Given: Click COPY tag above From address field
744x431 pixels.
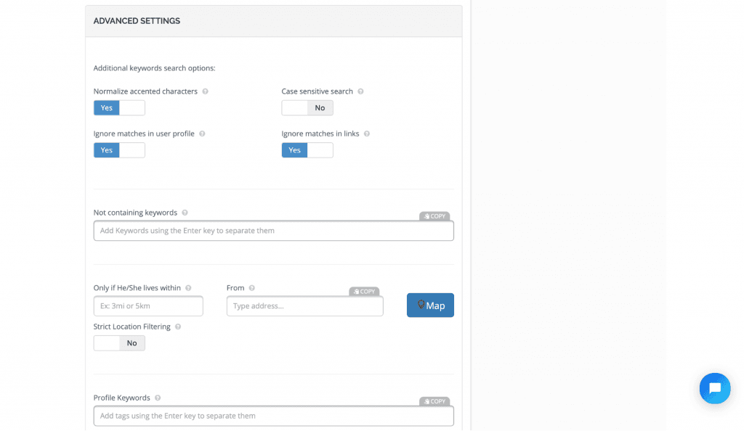Looking at the screenshot, I should coord(365,291).
